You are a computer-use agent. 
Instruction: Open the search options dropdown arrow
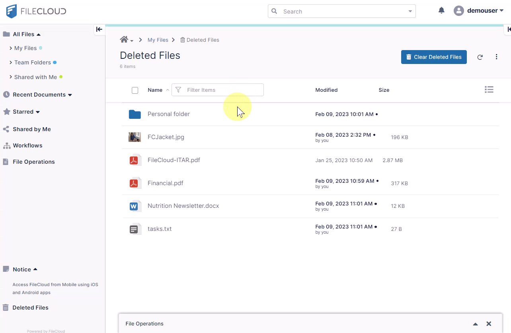pyautogui.click(x=410, y=12)
